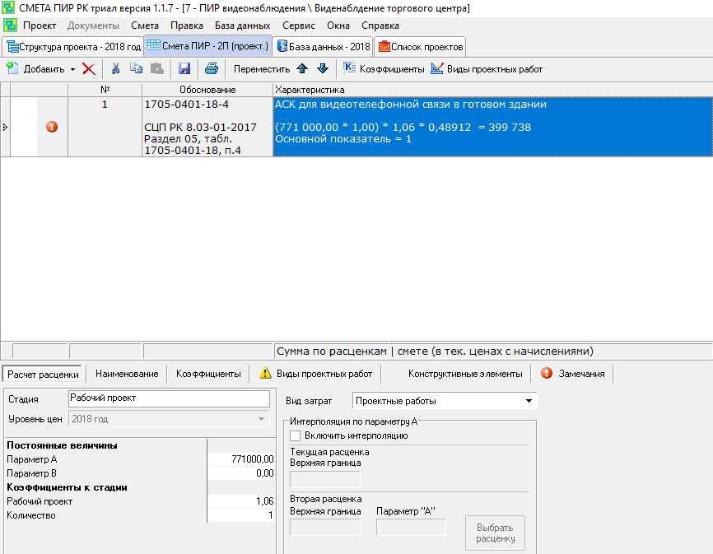
Task: Select the Конструктивные элементы bottom tab
Action: [x=464, y=374]
